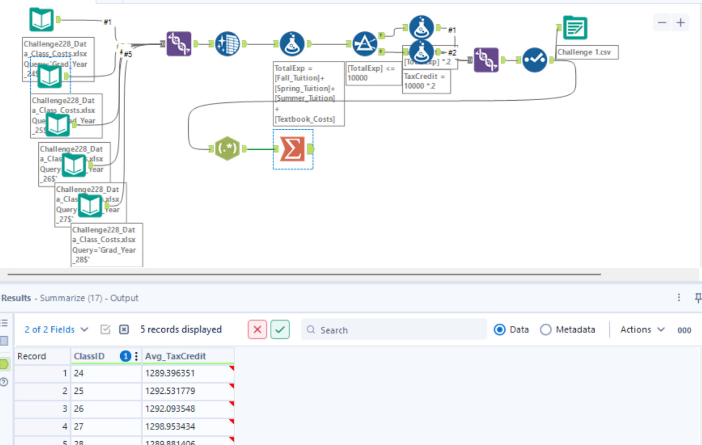Click the green checkmark apply button
The height and width of the screenshot is (445, 702).
280,330
